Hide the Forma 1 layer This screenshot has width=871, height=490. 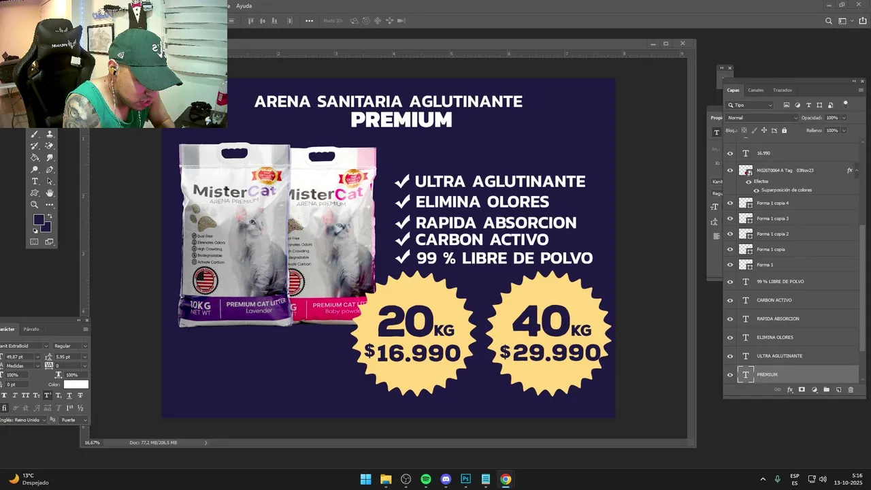click(x=730, y=265)
